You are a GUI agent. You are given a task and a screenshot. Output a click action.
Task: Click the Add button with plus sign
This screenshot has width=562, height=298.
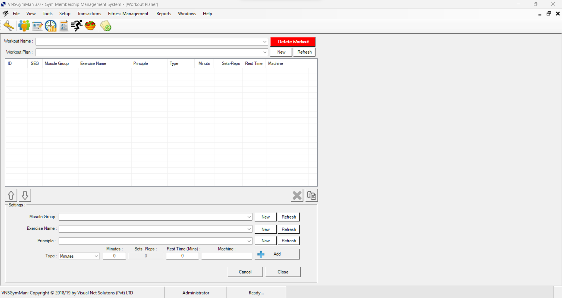(277, 254)
